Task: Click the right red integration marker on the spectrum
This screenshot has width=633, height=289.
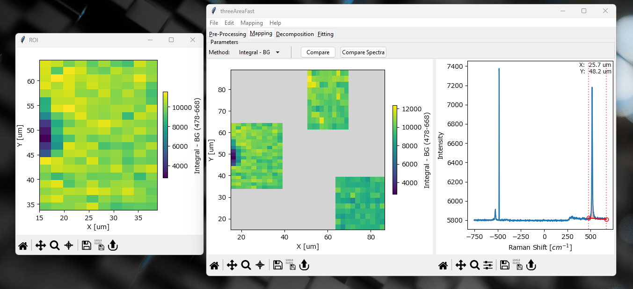Action: 606,219
